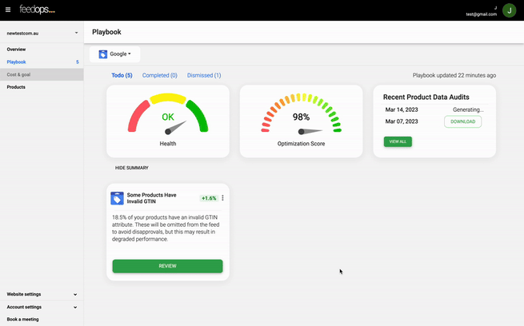Viewport: 524px width, 326px height.
Task: Open the Invalid GTIN card options menu
Action: [x=222, y=198]
